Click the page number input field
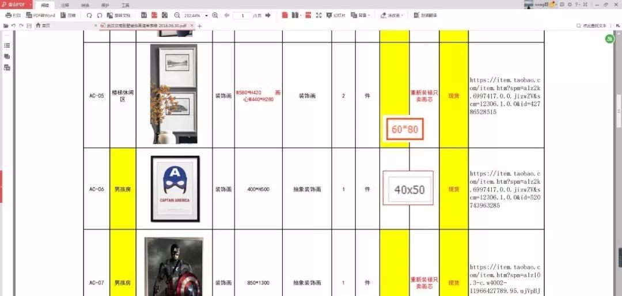 click(x=242, y=16)
